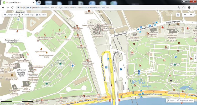Click the Place of Skulls label

89,13
